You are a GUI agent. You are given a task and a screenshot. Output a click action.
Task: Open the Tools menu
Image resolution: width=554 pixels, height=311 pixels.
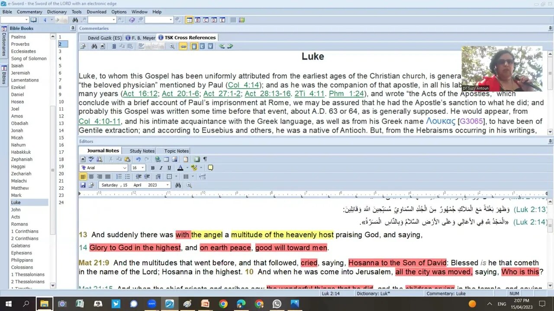tap(77, 12)
